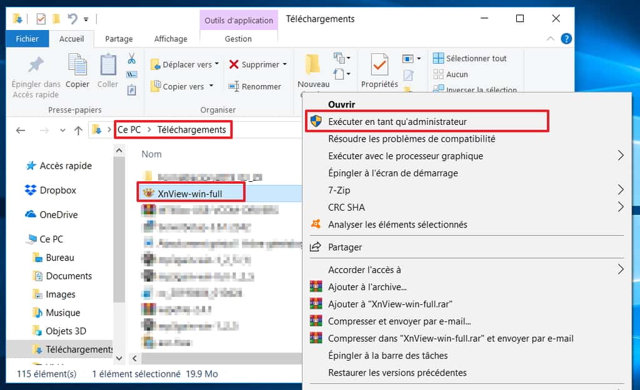This screenshot has width=640, height=390.
Task: Open Images in the navigation pane
Action: [x=61, y=294]
